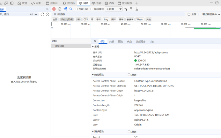
Task: Filter requests by Img
Action: (106, 20)
